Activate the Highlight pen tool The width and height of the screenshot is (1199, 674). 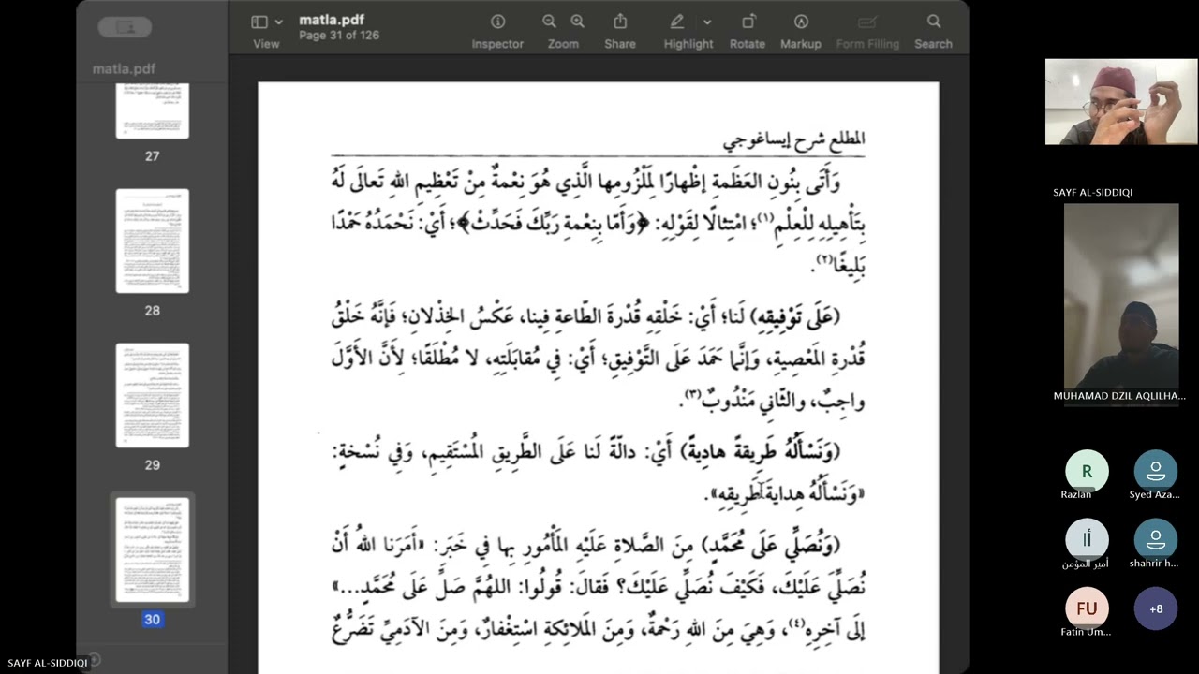tap(677, 22)
